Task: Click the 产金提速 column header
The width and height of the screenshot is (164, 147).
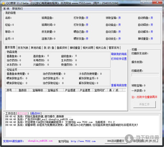Action: tap(71, 90)
